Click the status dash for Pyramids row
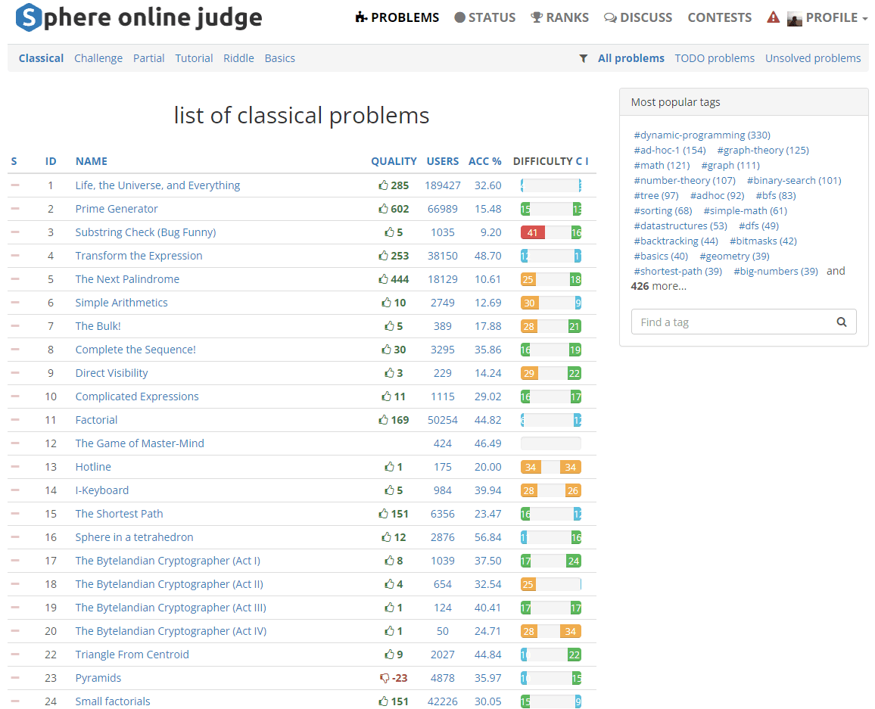The height and width of the screenshot is (709, 875). 15,678
